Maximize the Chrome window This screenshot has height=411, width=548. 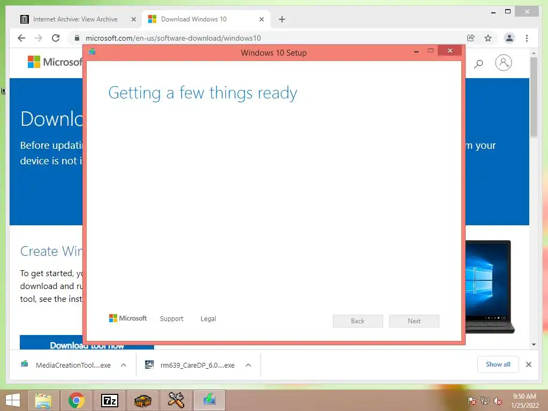coord(508,12)
